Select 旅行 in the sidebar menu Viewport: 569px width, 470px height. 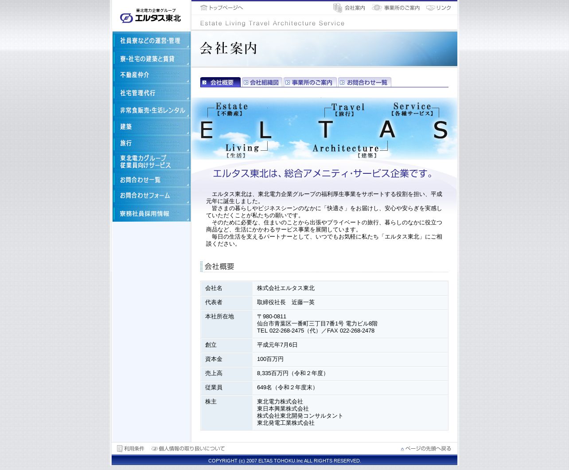[152, 143]
